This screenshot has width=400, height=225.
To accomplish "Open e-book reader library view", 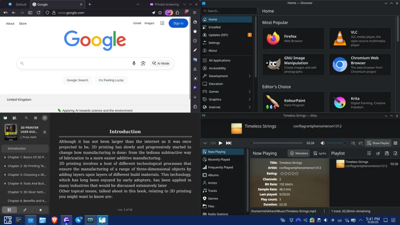I will (14, 118).
